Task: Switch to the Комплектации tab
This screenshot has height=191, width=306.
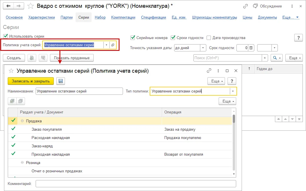Action: click(123, 17)
